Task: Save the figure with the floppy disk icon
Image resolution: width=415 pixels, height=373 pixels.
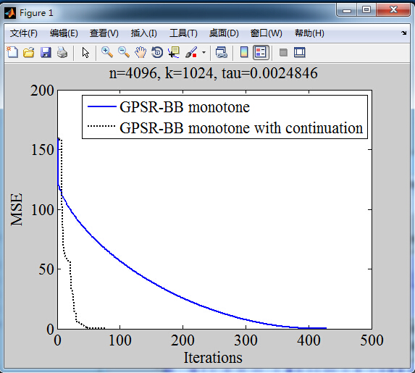Action: pos(46,52)
